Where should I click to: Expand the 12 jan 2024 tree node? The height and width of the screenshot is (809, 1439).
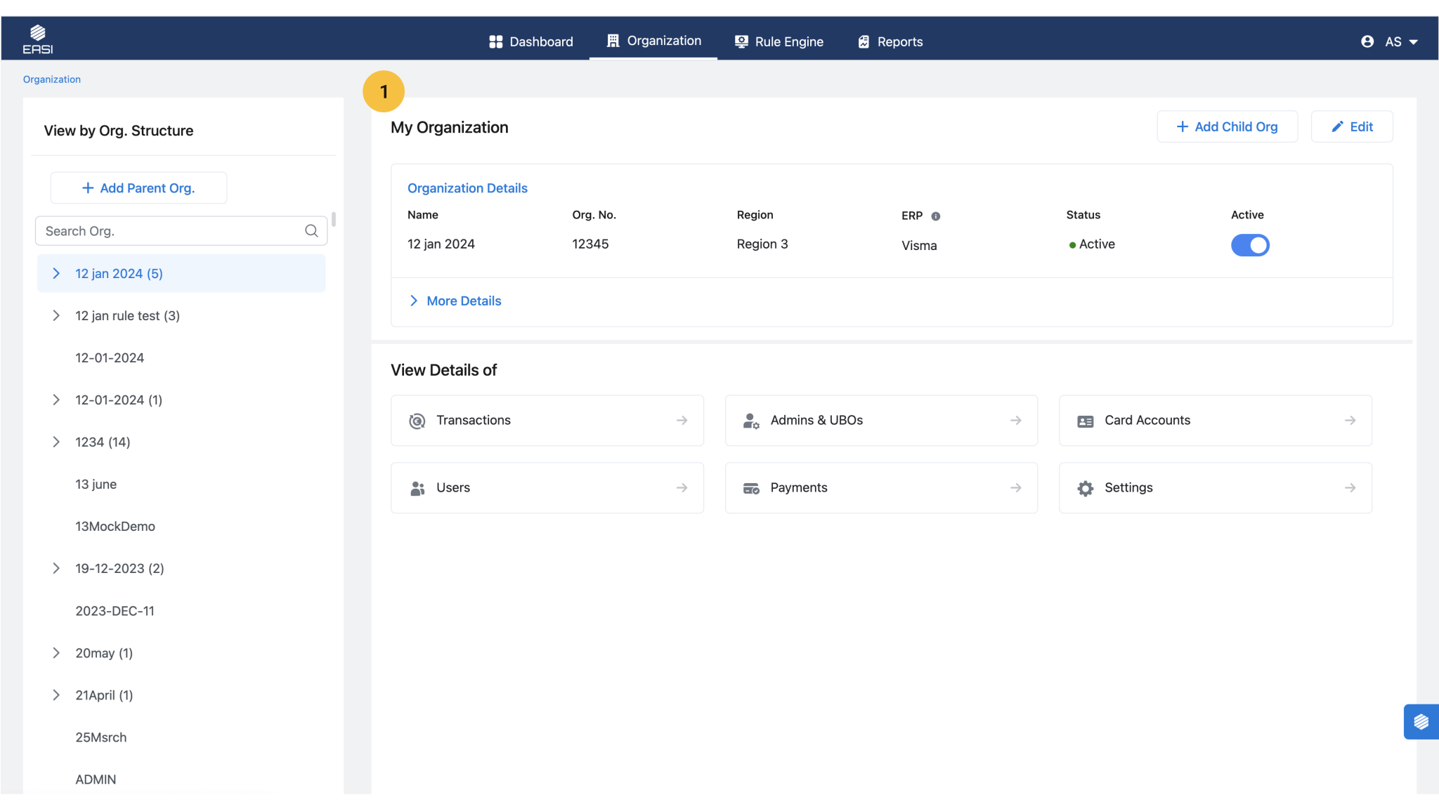tap(56, 274)
